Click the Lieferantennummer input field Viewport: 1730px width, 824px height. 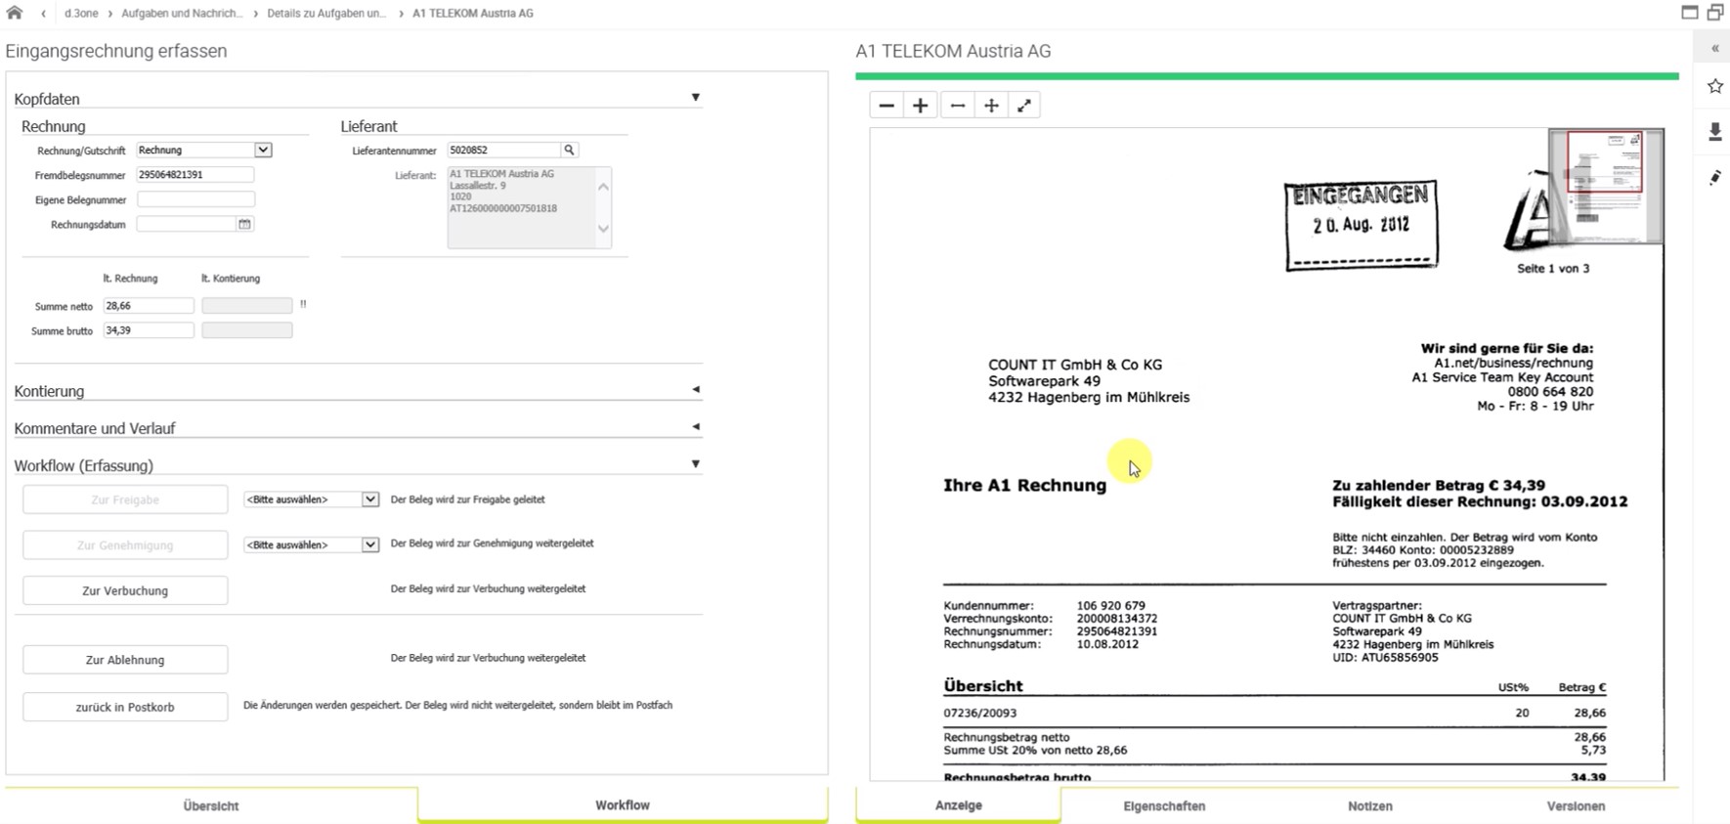coord(504,150)
